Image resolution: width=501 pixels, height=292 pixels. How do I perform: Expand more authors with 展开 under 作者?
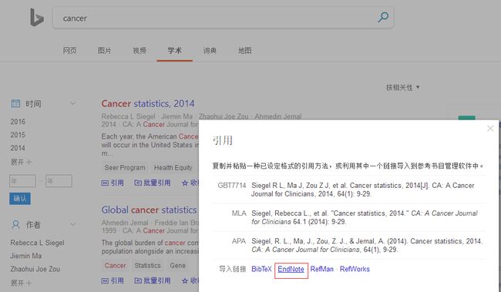coord(21,283)
